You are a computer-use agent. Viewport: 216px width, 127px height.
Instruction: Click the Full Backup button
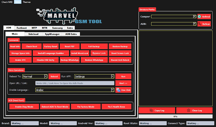pos(94,47)
